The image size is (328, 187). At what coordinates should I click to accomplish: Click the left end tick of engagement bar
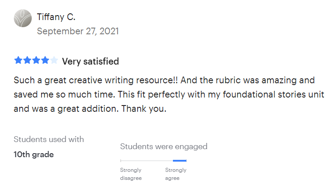click(121, 161)
